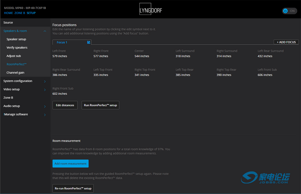Click the Left Front Sub value 606 inches
The height and width of the screenshot is (194, 301).
[x=265, y=75]
